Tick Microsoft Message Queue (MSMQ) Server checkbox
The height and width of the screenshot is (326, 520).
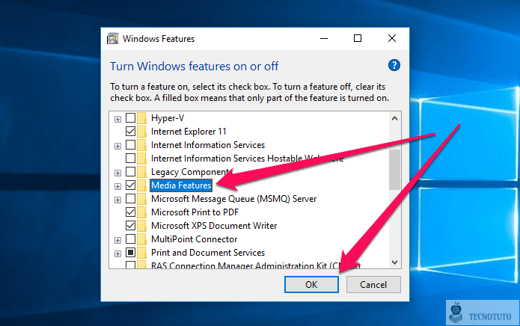coord(131,198)
